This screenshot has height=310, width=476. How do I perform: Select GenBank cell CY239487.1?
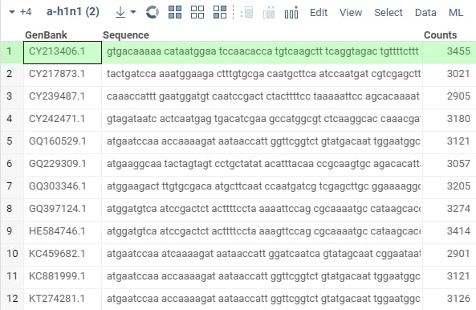[x=63, y=97]
